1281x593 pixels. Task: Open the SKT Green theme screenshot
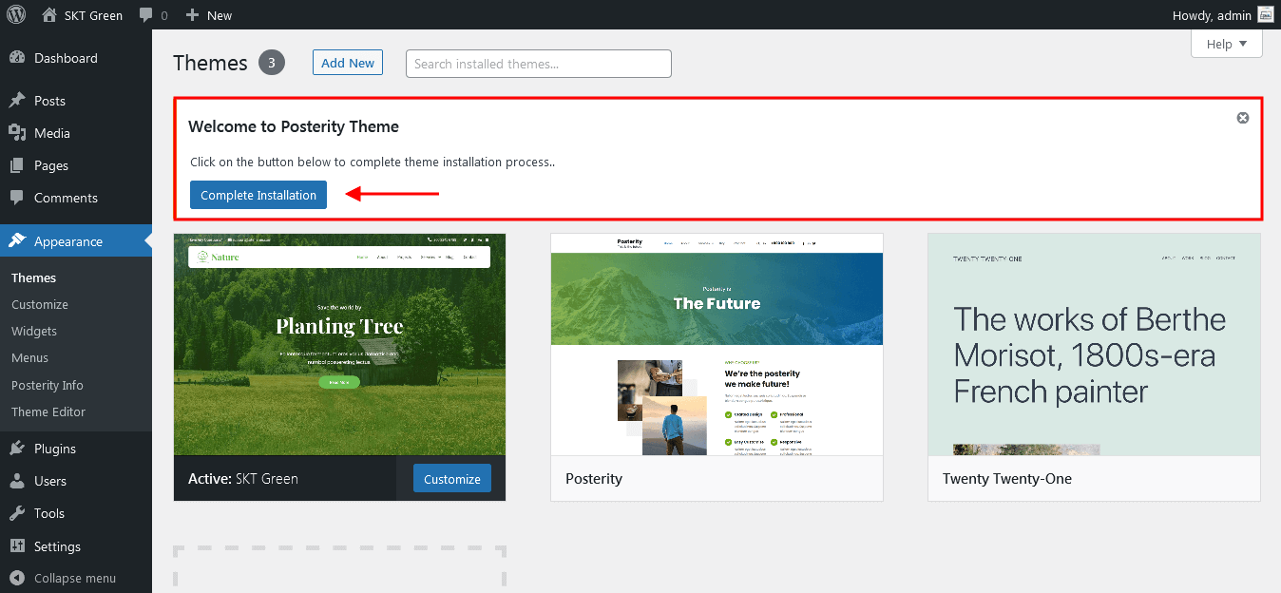pyautogui.click(x=340, y=344)
